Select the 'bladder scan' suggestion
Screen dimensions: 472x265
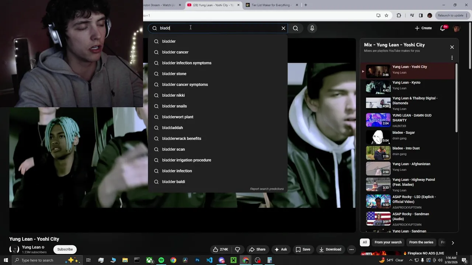pos(218,149)
